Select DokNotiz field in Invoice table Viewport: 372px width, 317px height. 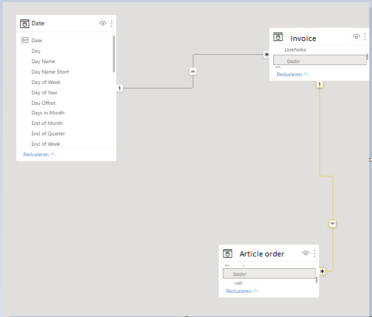(x=295, y=49)
